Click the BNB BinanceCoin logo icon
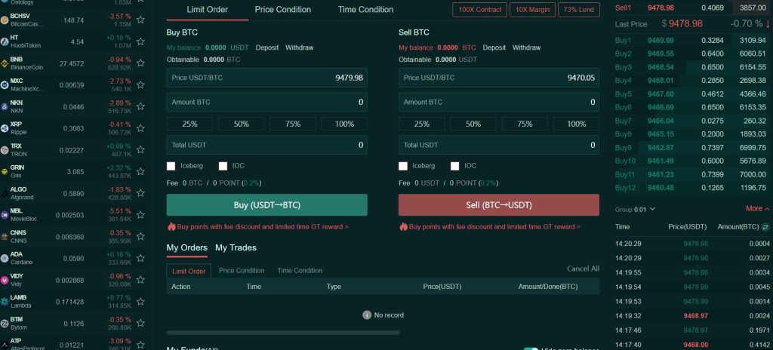This screenshot has width=773, height=350. tap(5, 63)
